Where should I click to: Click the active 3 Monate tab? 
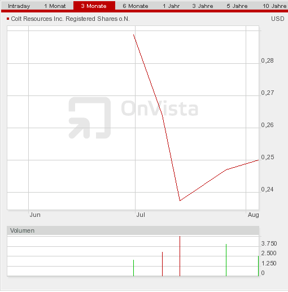94,6
